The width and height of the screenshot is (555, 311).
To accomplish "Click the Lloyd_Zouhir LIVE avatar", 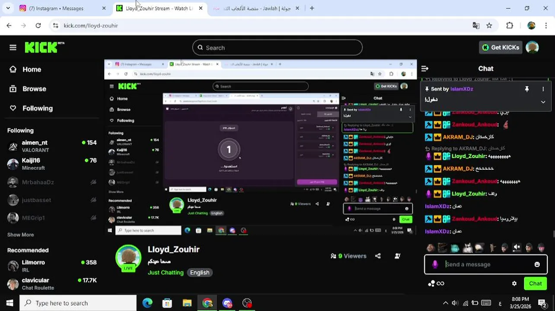I will pyautogui.click(x=128, y=258).
